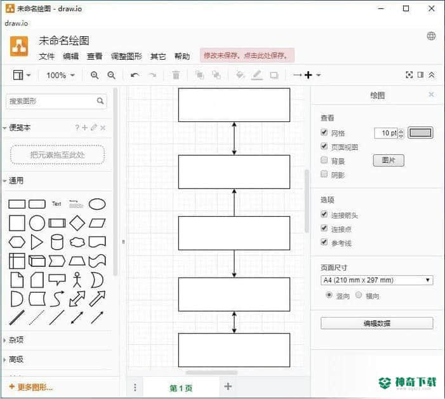The image size is (445, 399).
Task: Toggle the 连接箭头 checkbox
Action: click(x=324, y=214)
